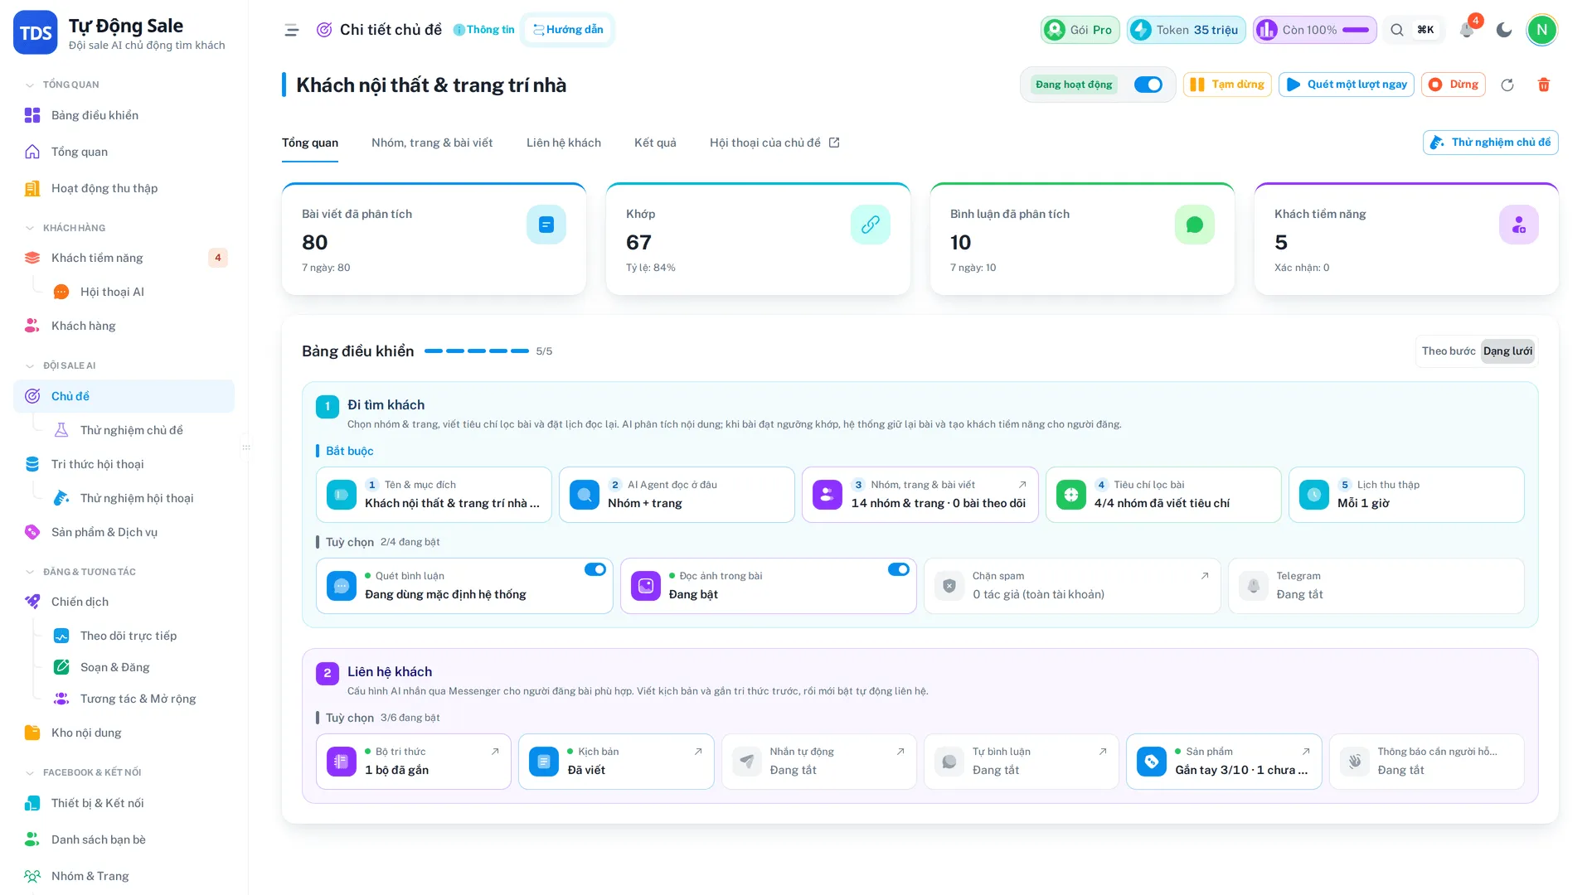The height and width of the screenshot is (895, 1592).
Task: Open Thử nghiệm hội thoại sidebar item
Action: [x=137, y=498]
